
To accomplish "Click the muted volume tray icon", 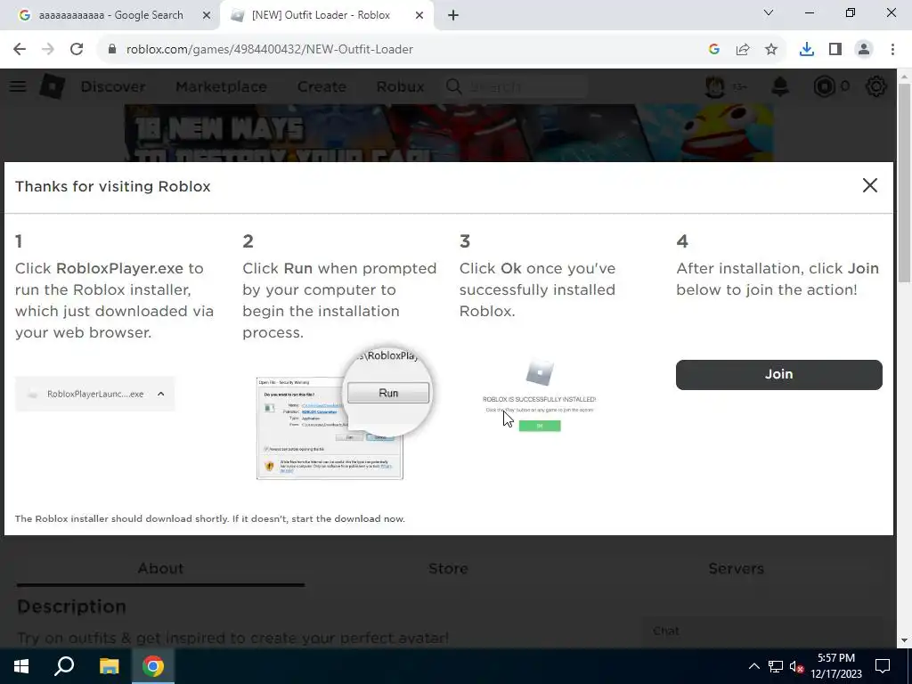I will coord(796,666).
